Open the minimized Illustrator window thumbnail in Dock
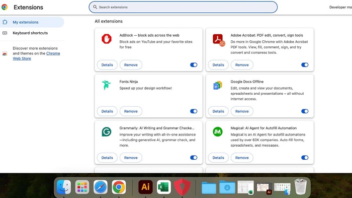 264,188
